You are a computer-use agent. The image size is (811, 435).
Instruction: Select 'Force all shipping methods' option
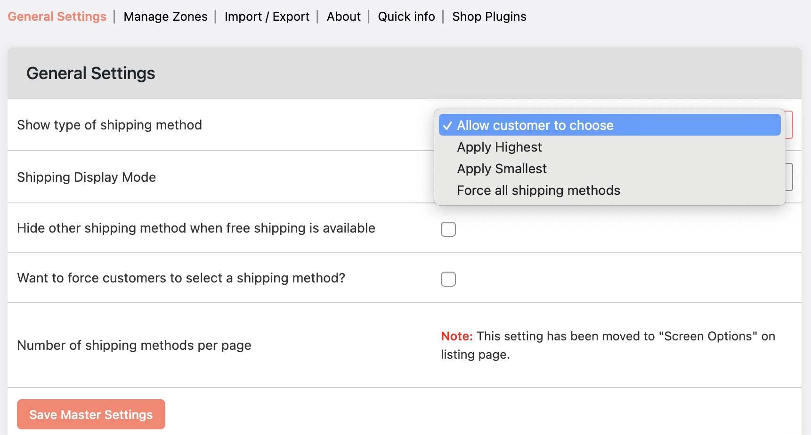(x=538, y=190)
